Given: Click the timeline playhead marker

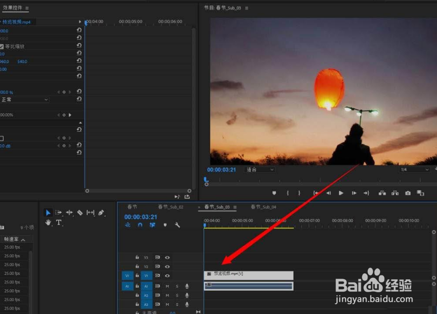Looking at the screenshot, I should pyautogui.click(x=205, y=225).
